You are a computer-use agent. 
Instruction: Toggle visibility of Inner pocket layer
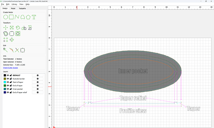(8, 89)
